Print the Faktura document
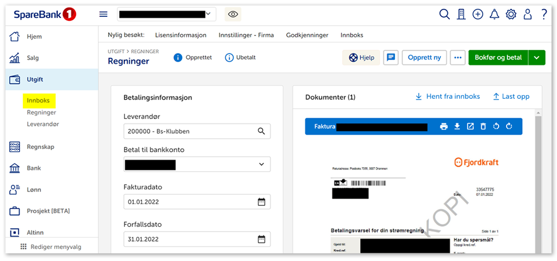The height and width of the screenshot is (261, 557). click(x=444, y=127)
